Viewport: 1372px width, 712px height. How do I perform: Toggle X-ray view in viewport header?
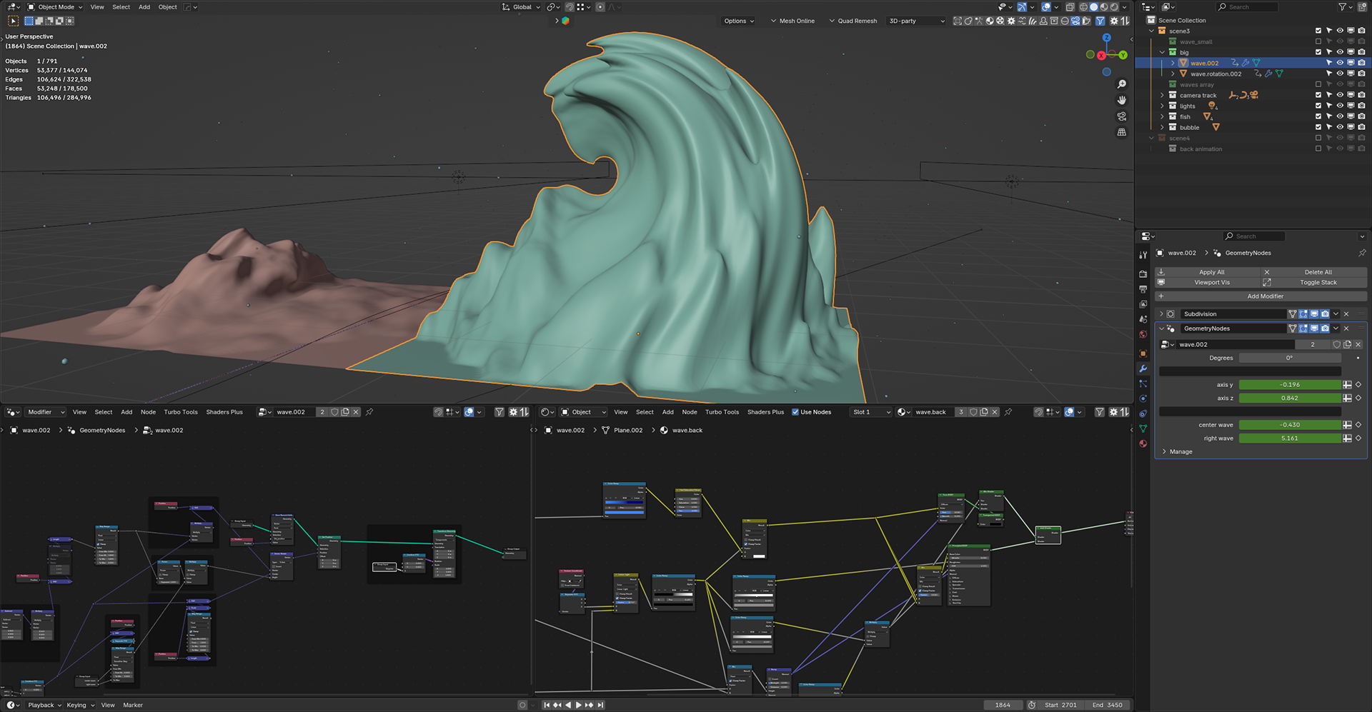tap(1070, 7)
